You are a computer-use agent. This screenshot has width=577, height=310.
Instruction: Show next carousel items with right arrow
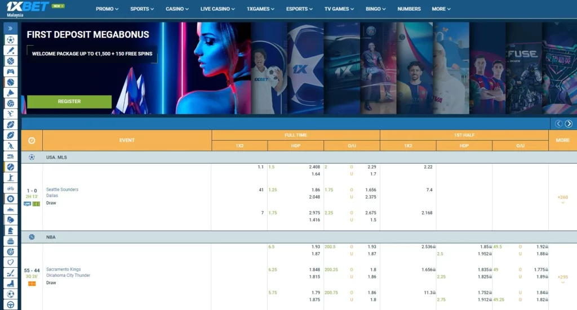[569, 124]
